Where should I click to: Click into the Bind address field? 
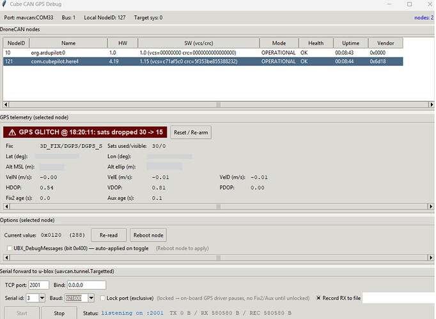tap(86, 285)
